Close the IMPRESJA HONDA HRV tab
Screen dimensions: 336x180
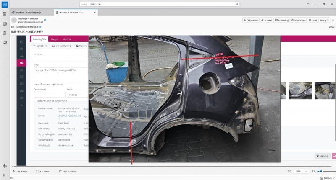pos(95,13)
